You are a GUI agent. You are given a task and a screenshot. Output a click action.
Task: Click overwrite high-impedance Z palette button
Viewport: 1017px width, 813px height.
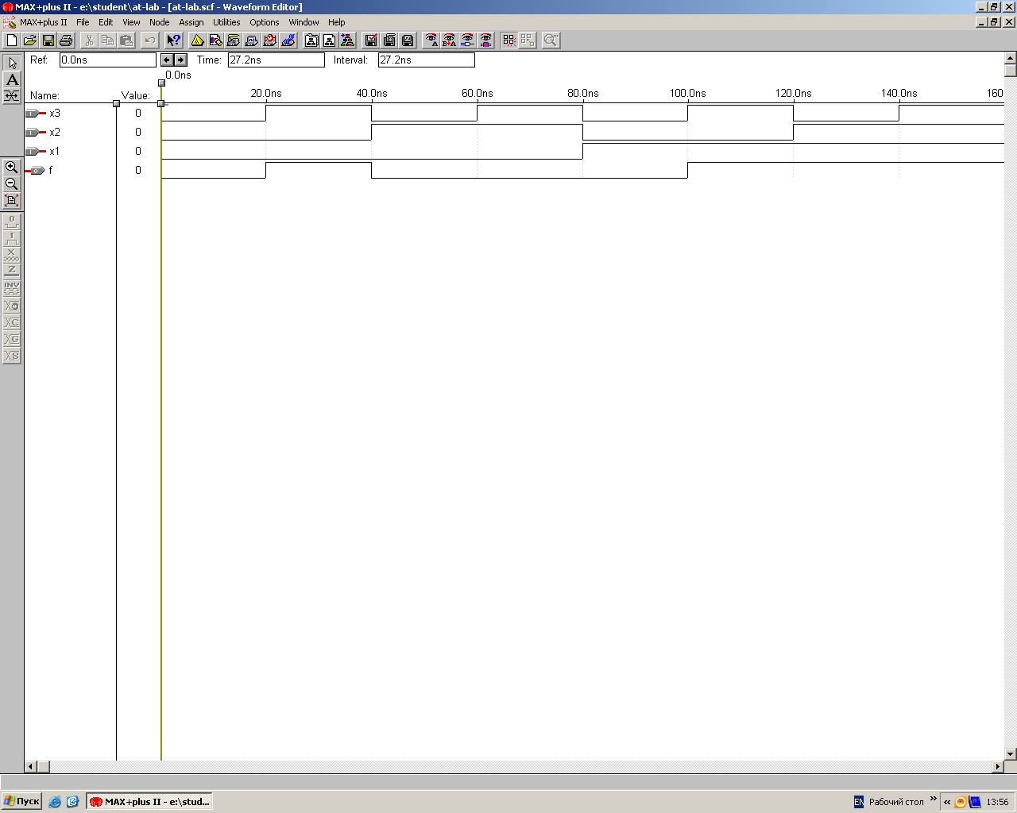pyautogui.click(x=12, y=272)
